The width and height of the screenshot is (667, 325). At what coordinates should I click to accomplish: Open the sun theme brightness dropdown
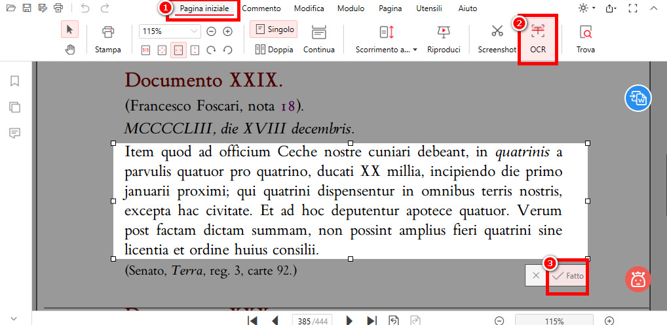click(586, 8)
